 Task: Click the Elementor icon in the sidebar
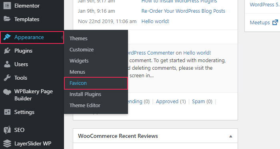(x=7, y=6)
